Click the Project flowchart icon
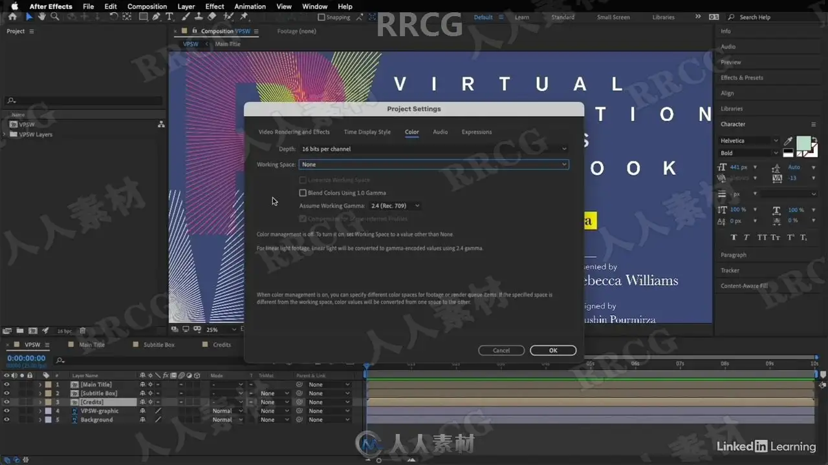The width and height of the screenshot is (828, 465). (x=161, y=125)
